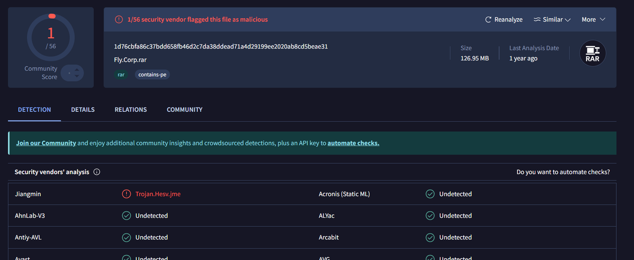634x260 pixels.
Task: Click the contains-pe tag
Action: click(152, 75)
